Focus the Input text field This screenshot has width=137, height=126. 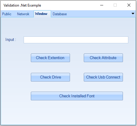click(76, 40)
